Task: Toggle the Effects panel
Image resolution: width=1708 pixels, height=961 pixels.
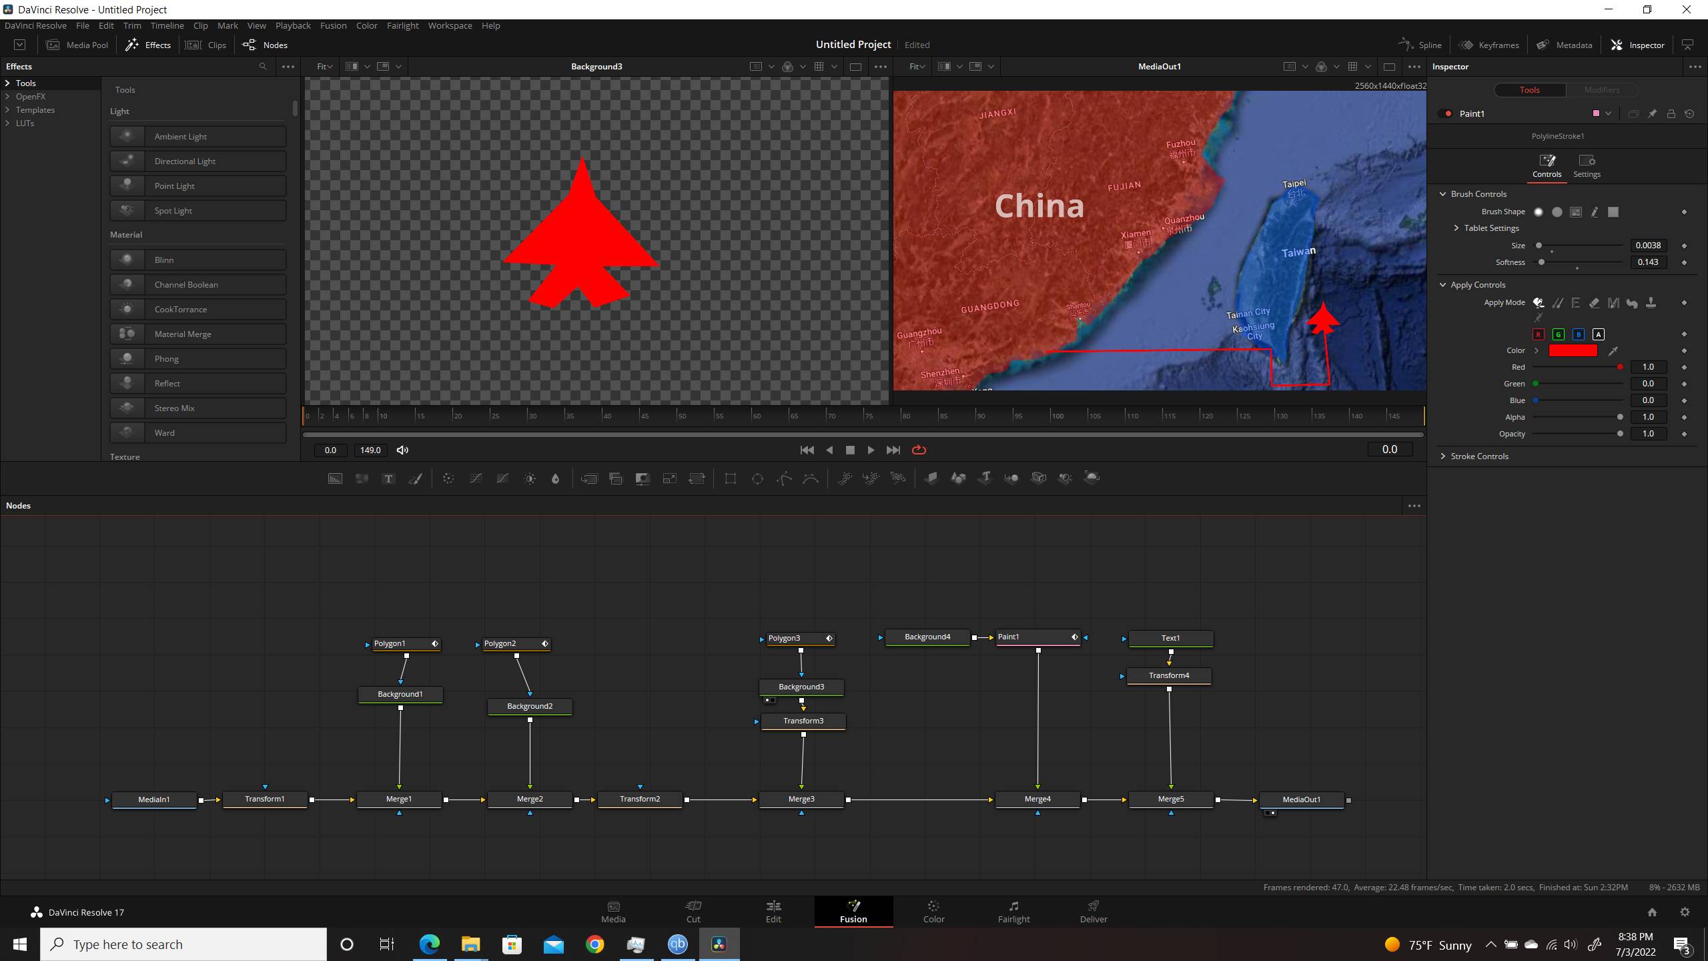Action: coord(148,45)
